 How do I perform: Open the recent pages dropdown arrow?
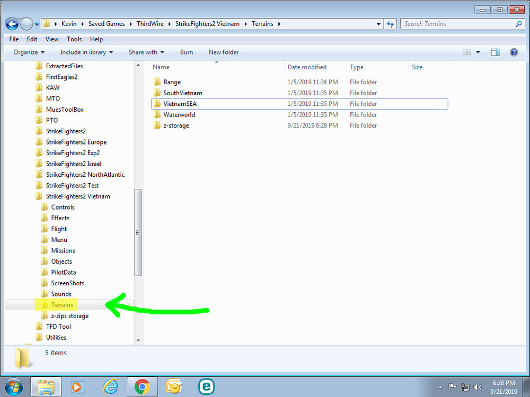tap(37, 24)
